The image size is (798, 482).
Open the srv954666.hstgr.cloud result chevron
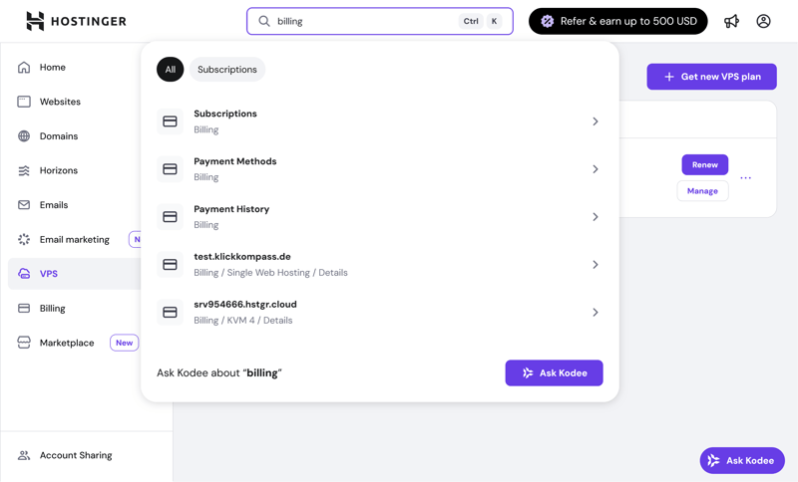point(596,313)
